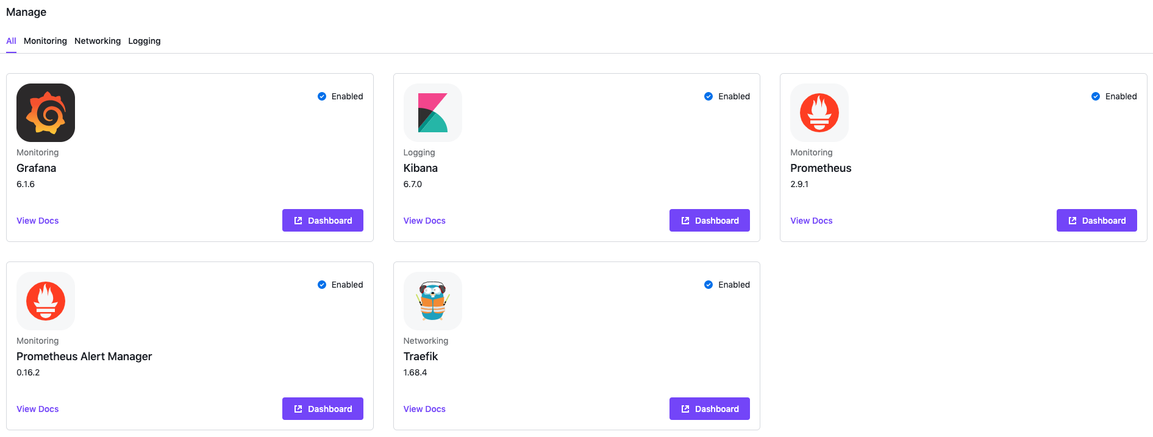This screenshot has height=437, width=1153.
Task: View Docs for Traefik
Action: [424, 409]
